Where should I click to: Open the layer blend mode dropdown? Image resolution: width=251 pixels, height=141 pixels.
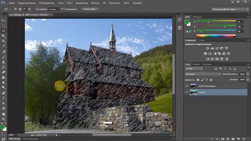(203, 74)
